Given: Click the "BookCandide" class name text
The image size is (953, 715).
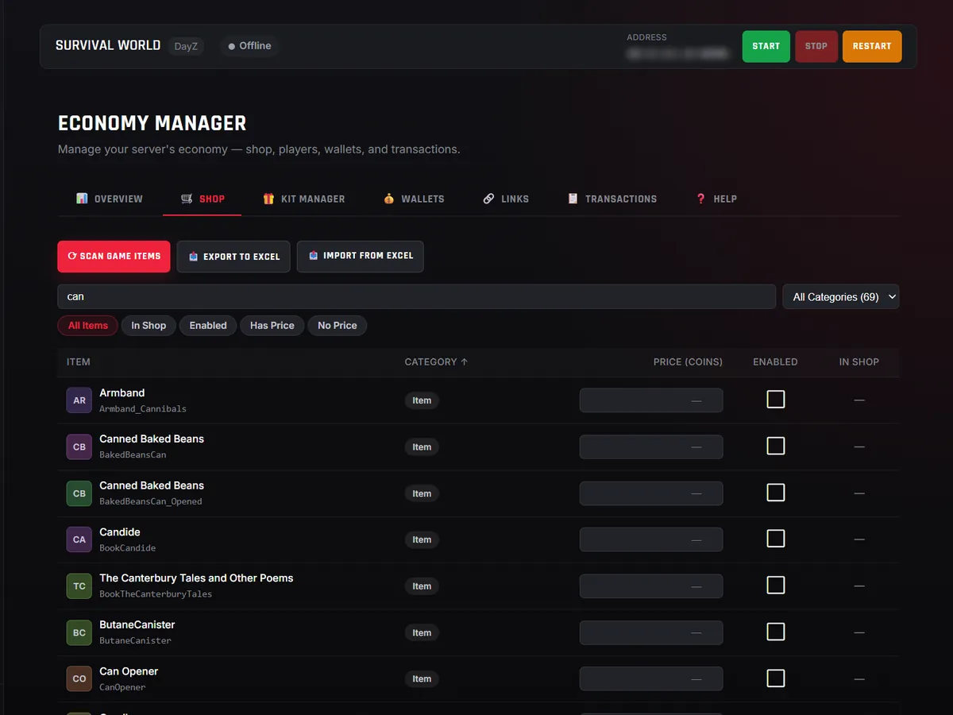Looking at the screenshot, I should pos(127,548).
